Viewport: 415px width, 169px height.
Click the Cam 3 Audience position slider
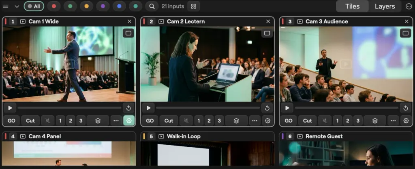tap(347, 108)
